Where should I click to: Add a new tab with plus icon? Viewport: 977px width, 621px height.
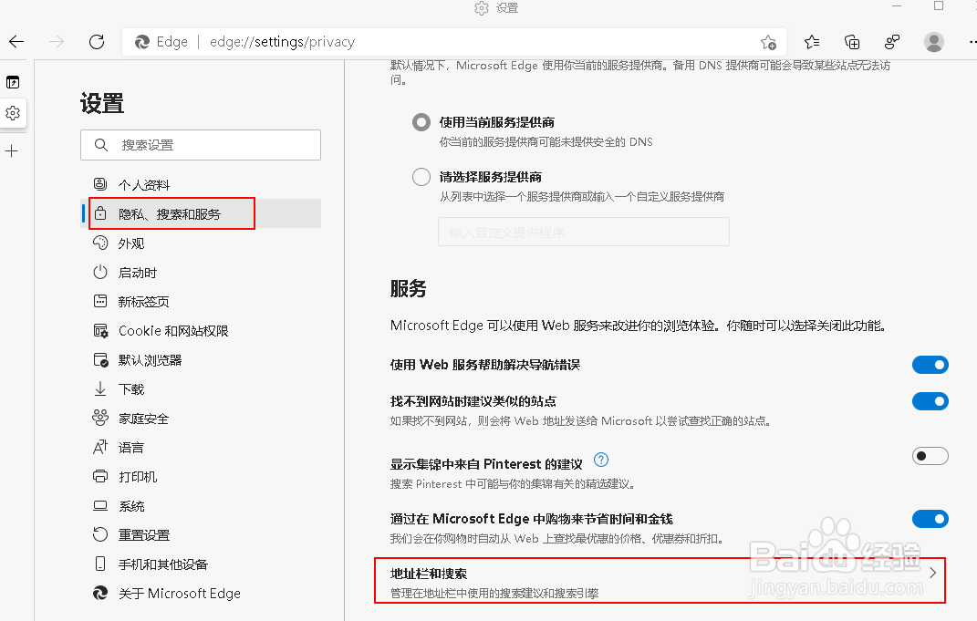(x=12, y=150)
